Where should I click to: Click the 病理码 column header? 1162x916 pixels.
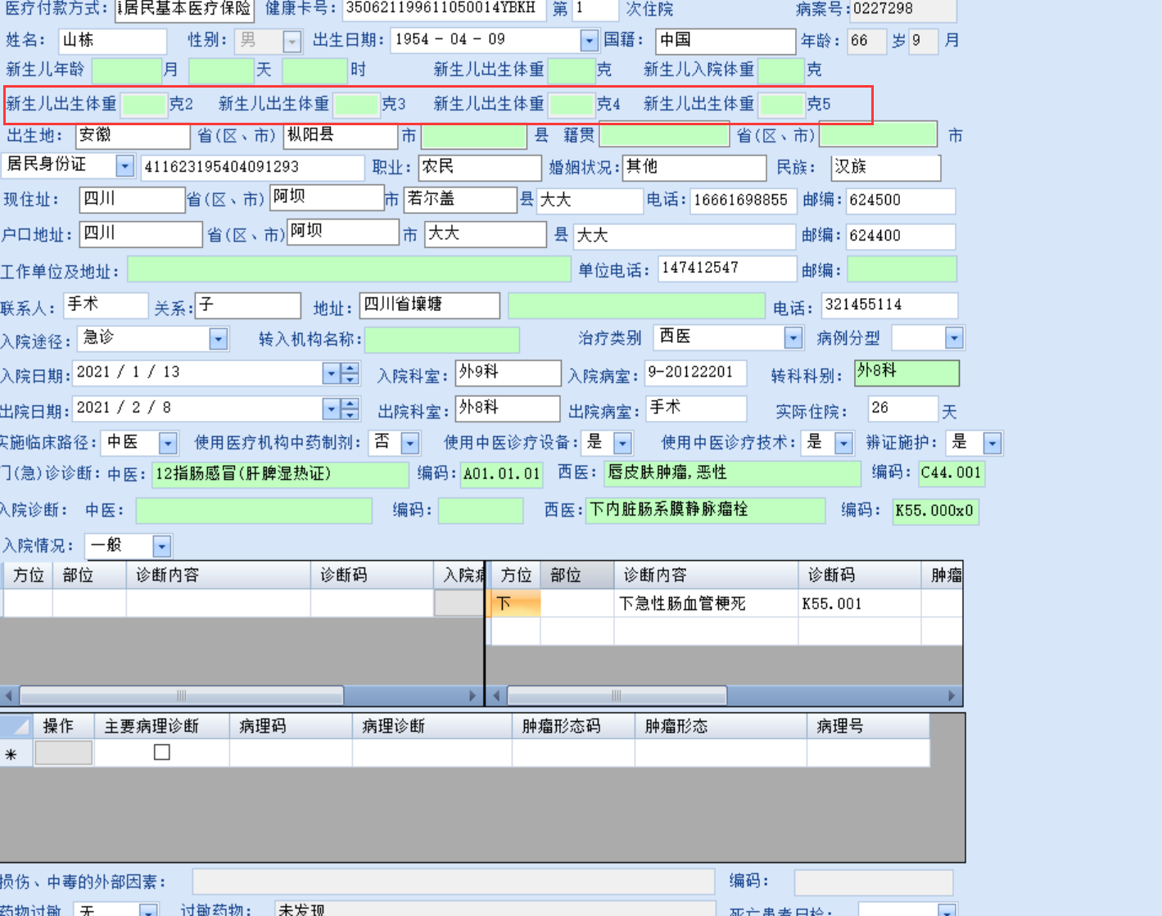(x=291, y=726)
